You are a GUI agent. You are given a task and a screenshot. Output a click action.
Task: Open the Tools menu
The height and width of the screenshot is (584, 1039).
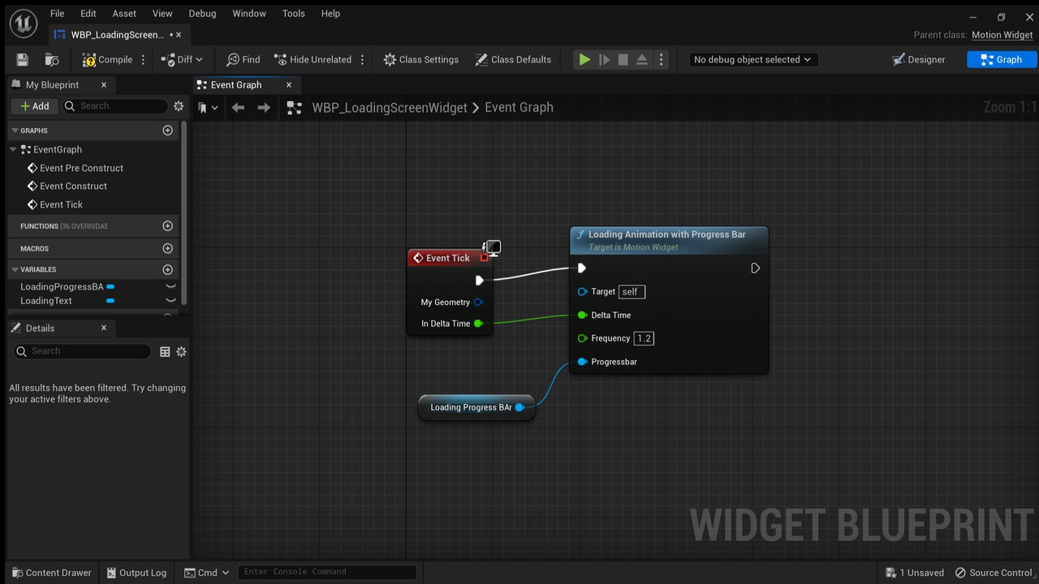(x=294, y=13)
